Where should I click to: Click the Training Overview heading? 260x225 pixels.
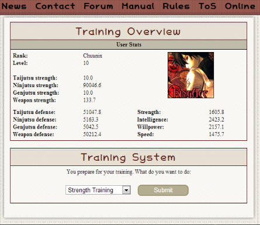129,32
